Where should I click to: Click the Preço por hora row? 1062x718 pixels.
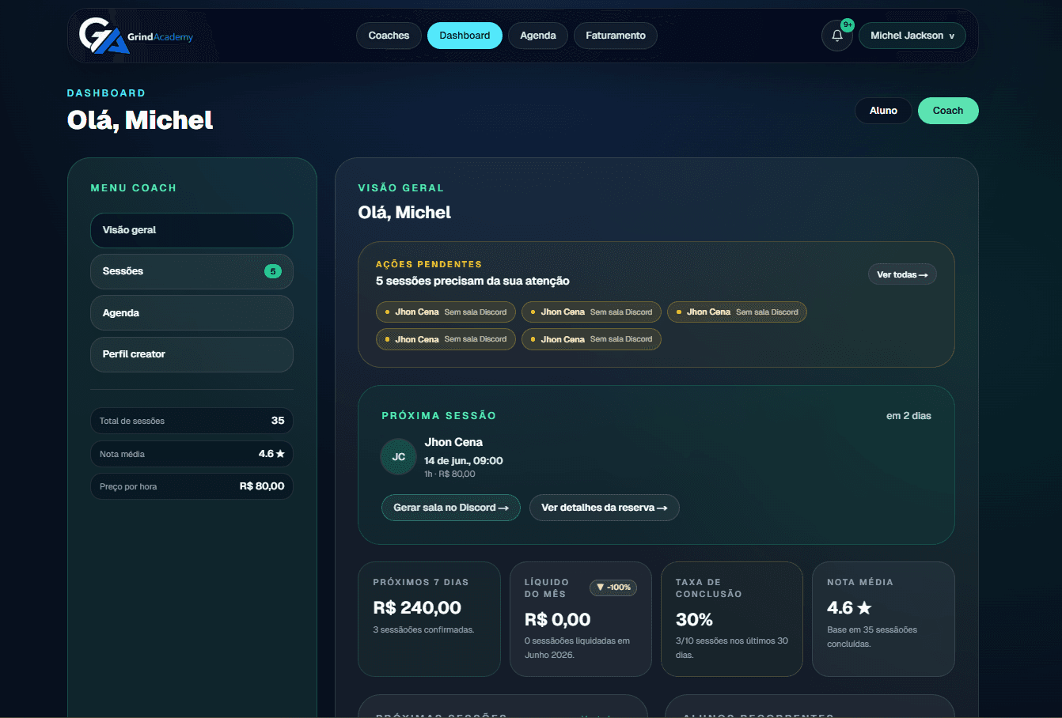pos(192,486)
